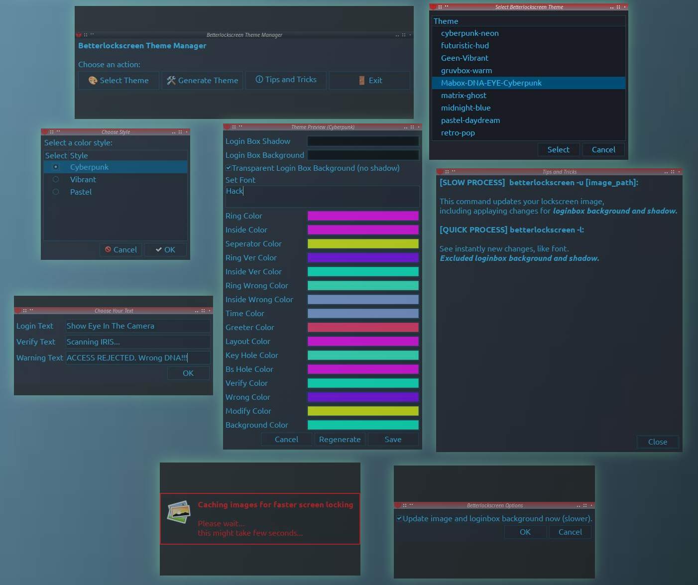Choose the matrix-ghost theme from list
Screen dimensions: 698x585
(x=464, y=96)
